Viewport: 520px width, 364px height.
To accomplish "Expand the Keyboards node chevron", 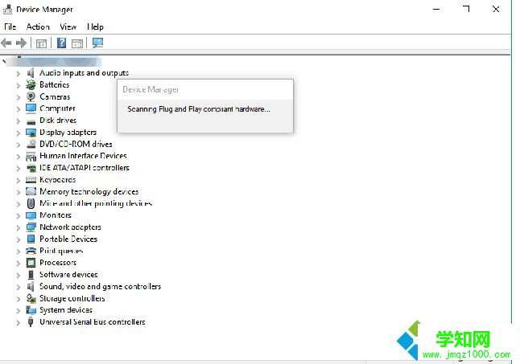I will tap(19, 180).
